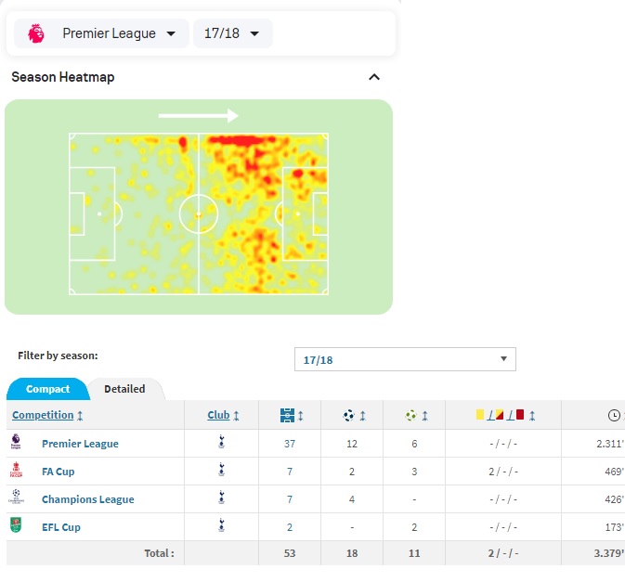Select the Compact tab
Screen dimensions: 625x582
(x=47, y=389)
